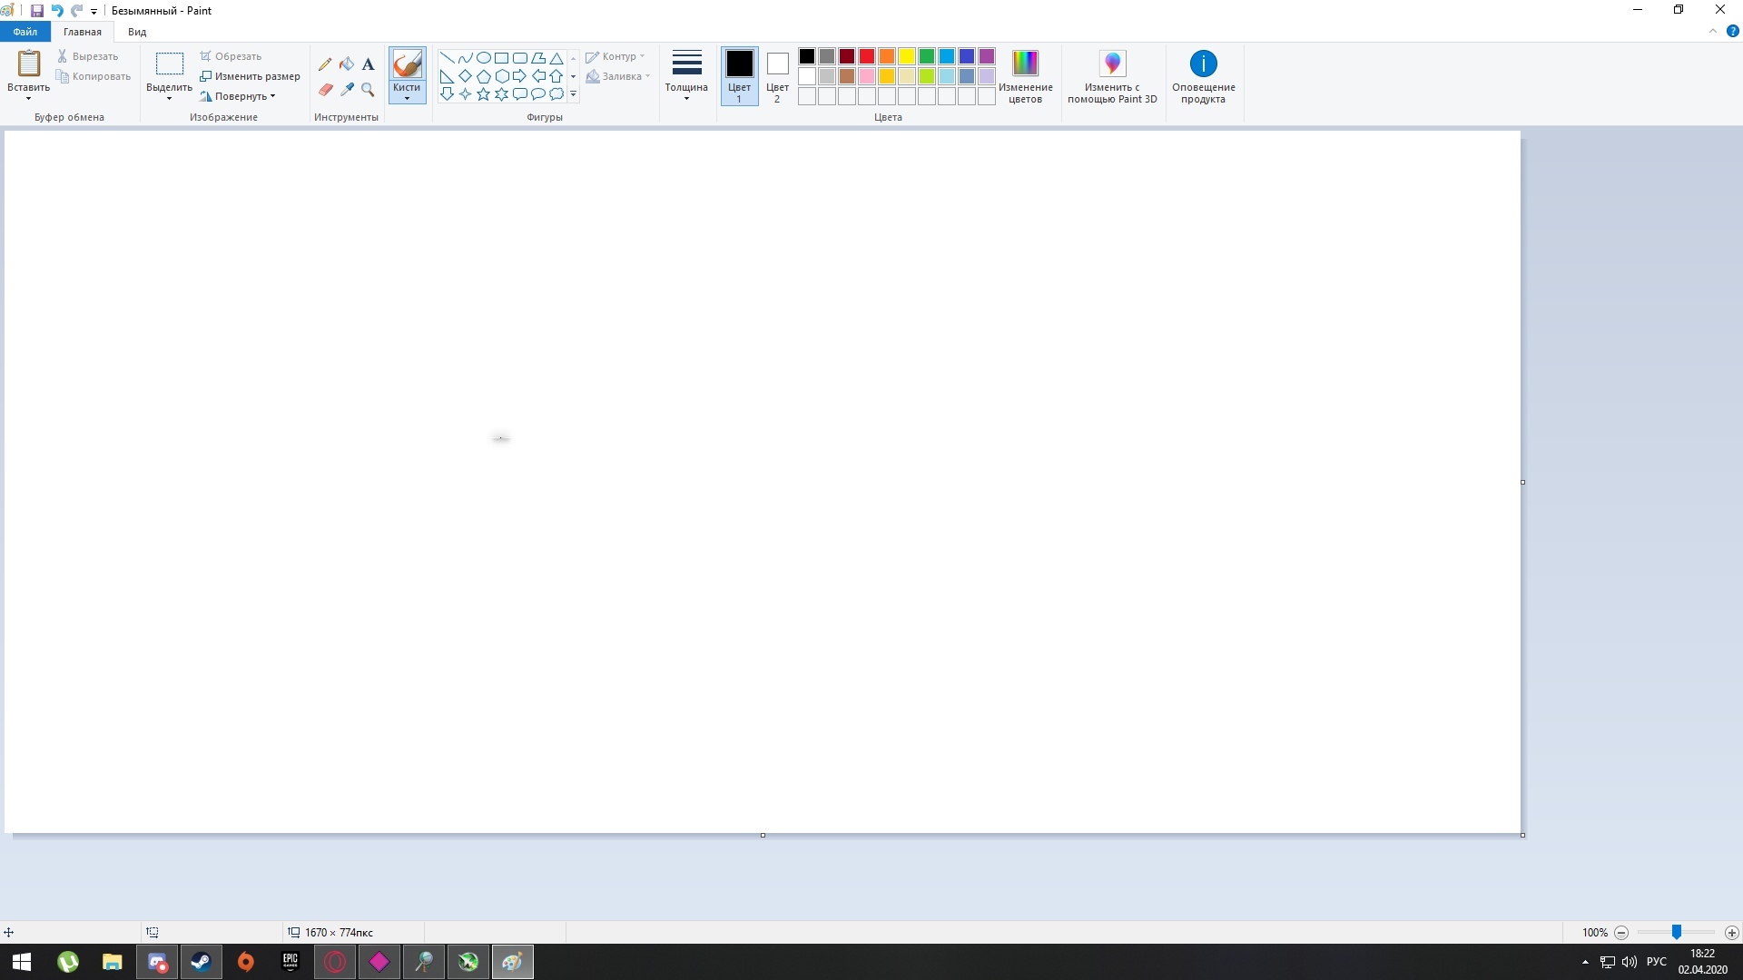Choose the Oval shape
This screenshot has height=980, width=1743.
click(483, 58)
